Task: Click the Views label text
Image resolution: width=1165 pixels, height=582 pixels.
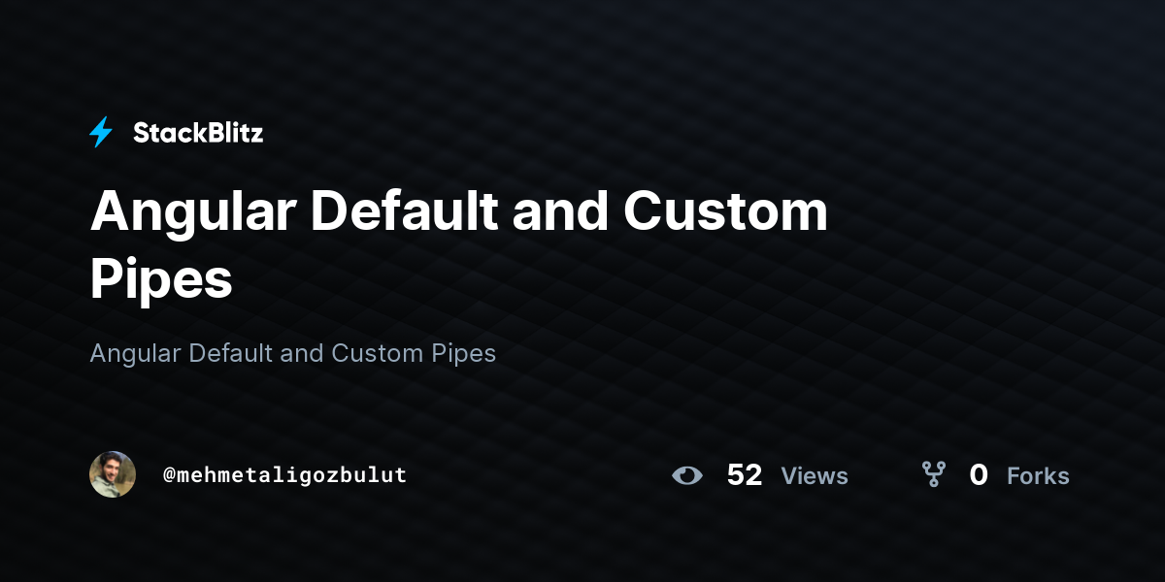Action: click(815, 476)
